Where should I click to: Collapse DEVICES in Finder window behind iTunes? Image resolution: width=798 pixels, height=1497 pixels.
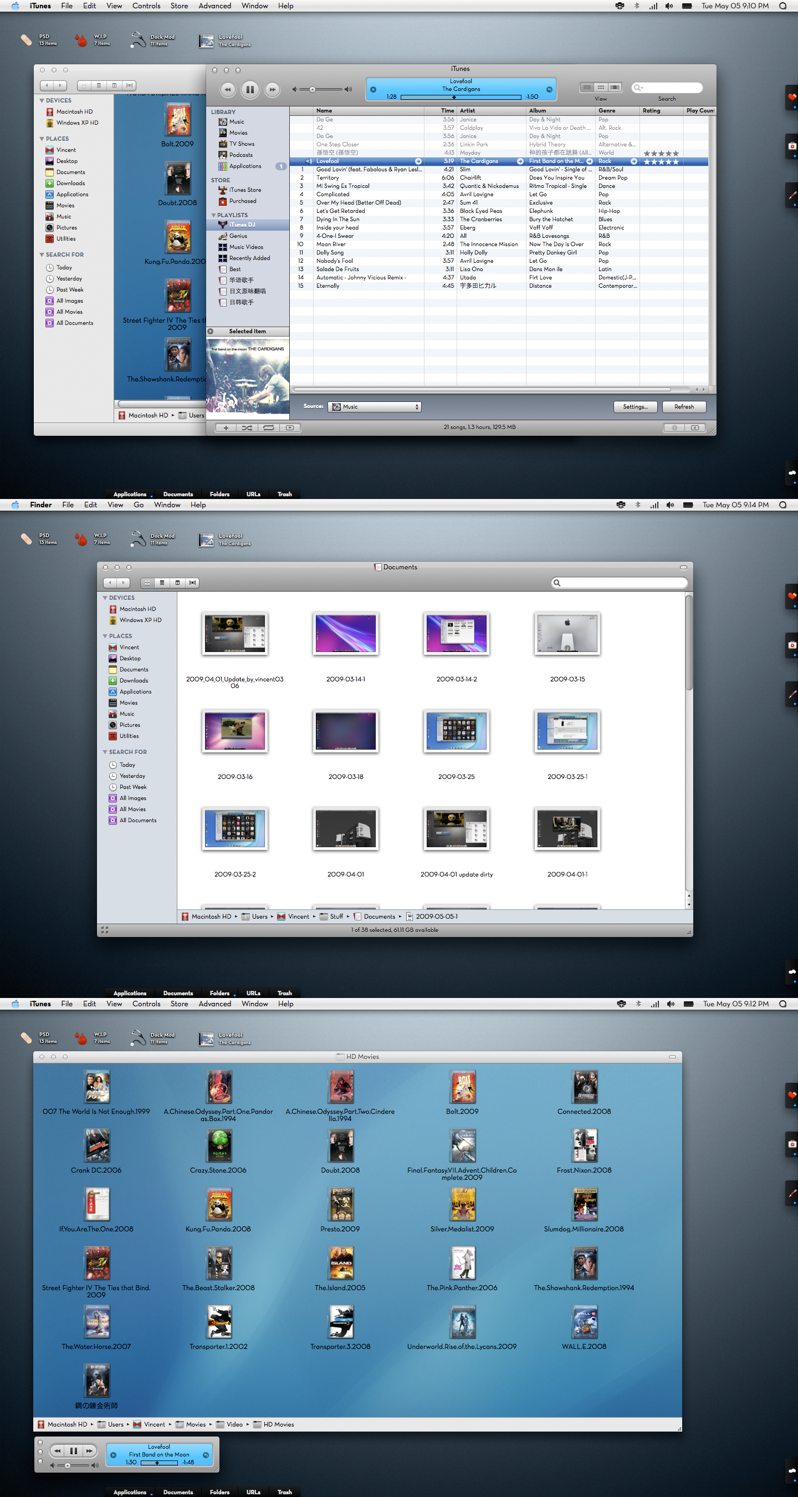pos(42,100)
